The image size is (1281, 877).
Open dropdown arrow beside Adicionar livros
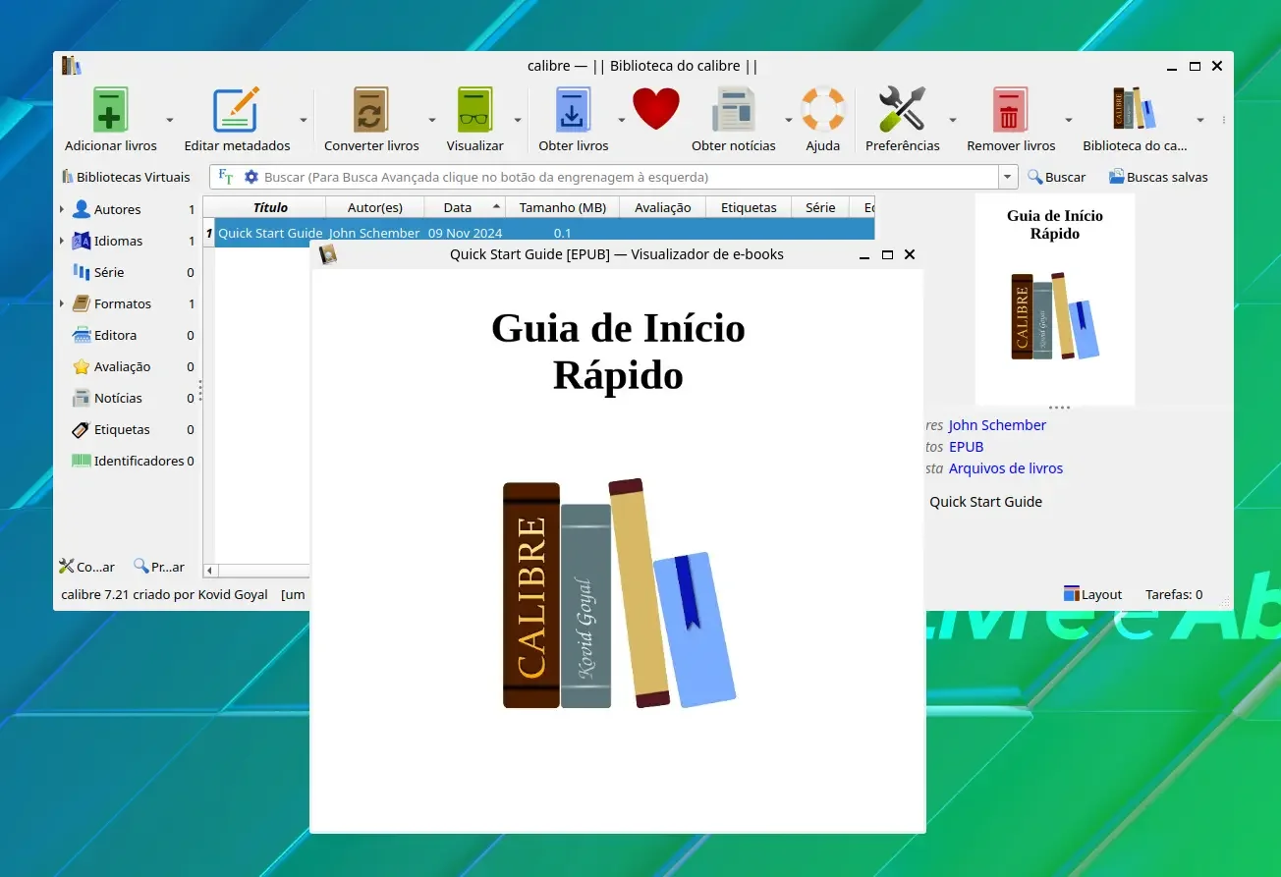tap(169, 120)
